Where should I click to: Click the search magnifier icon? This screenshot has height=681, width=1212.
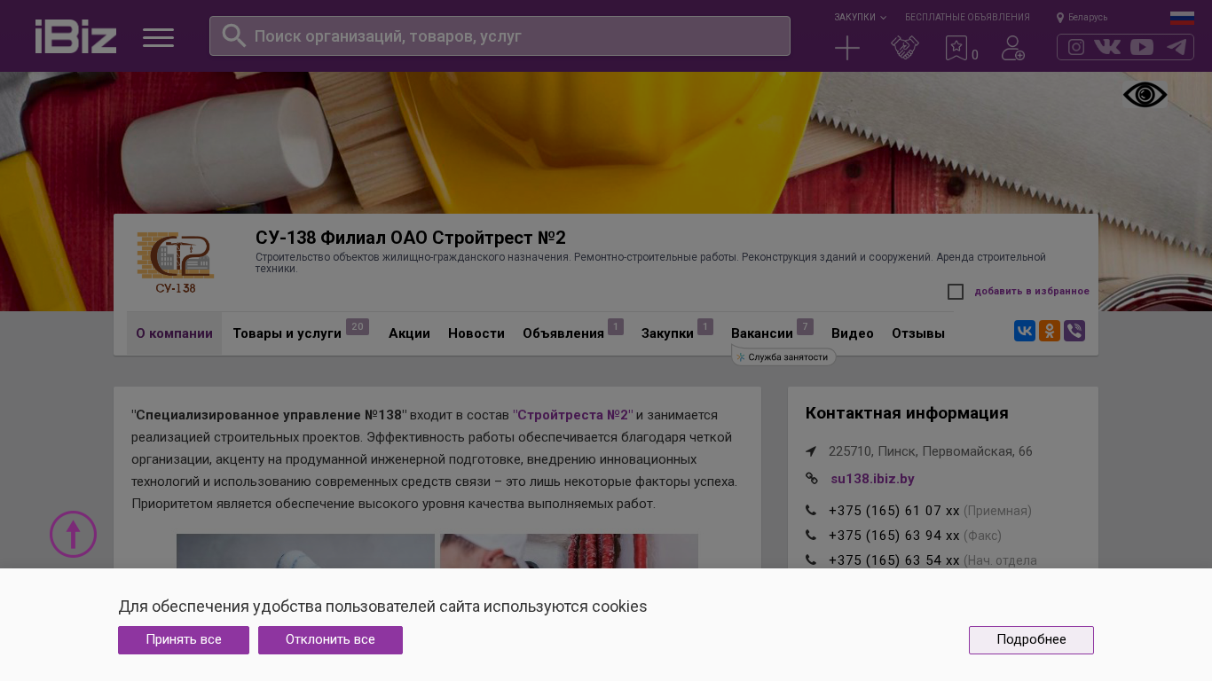coord(233,35)
